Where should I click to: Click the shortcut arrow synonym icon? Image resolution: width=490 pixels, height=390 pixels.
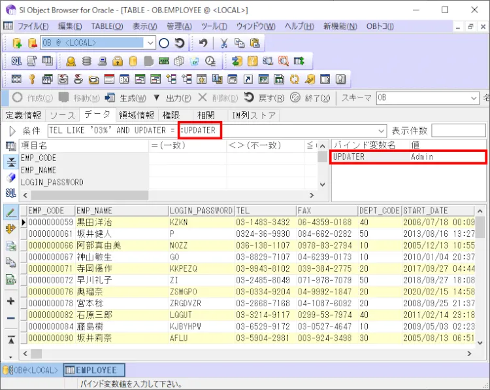click(x=248, y=79)
